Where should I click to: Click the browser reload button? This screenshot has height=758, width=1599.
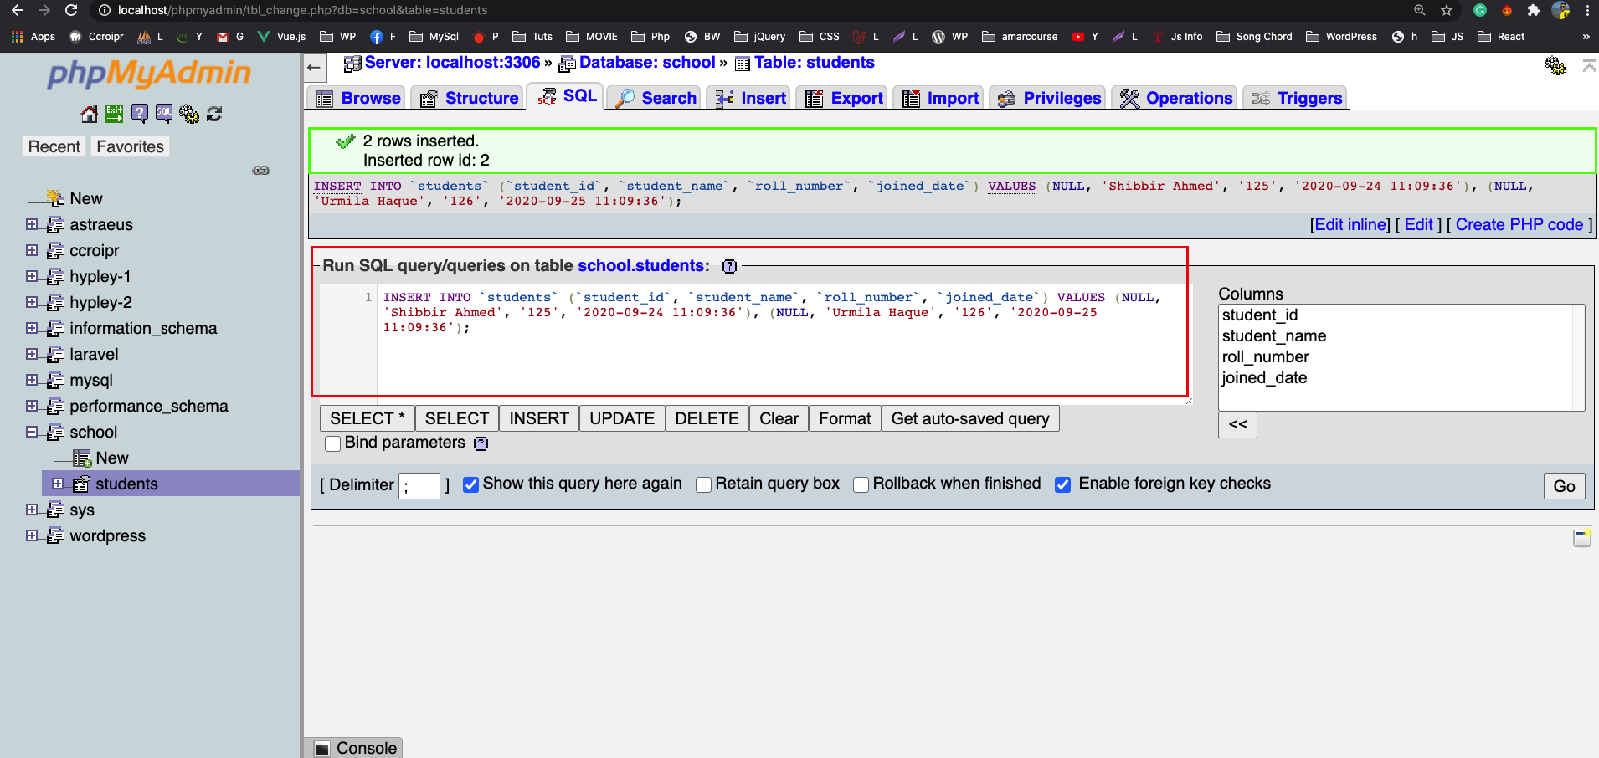71,10
